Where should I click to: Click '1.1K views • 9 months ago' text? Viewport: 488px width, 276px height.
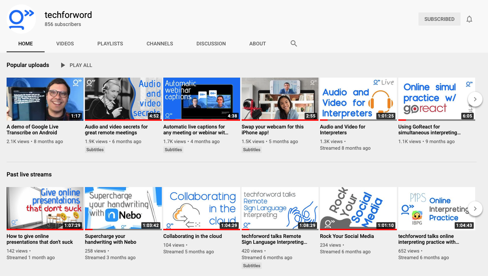point(426,142)
